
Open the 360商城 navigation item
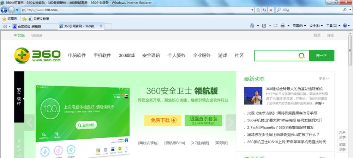tap(127, 56)
